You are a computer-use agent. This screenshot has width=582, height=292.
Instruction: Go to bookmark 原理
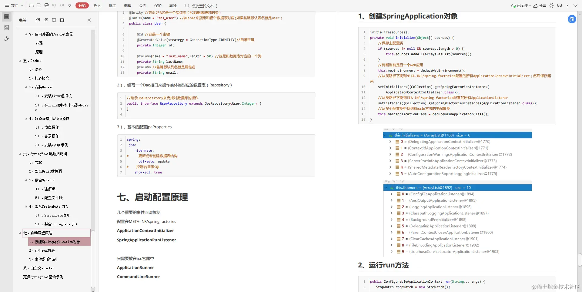(x=39, y=52)
